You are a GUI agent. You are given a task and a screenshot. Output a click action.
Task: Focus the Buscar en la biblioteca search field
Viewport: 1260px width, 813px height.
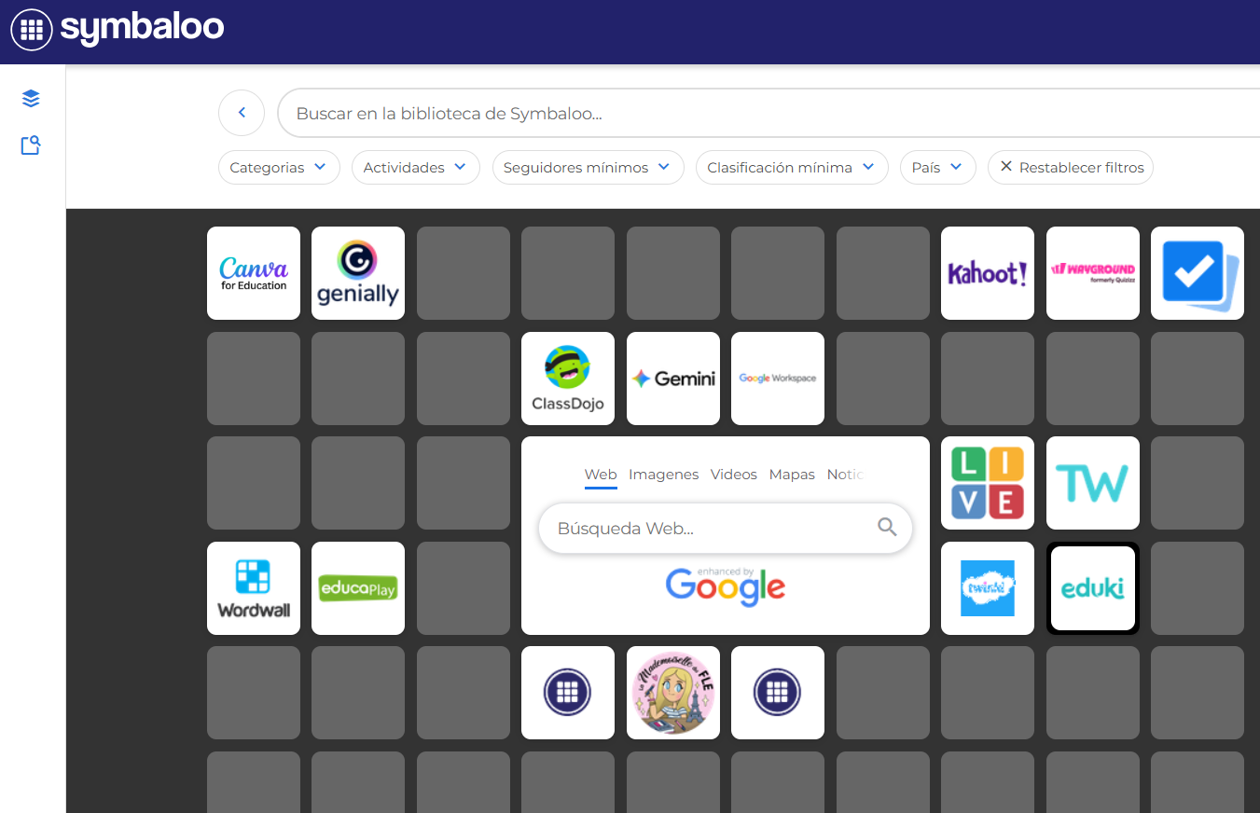[768, 114]
